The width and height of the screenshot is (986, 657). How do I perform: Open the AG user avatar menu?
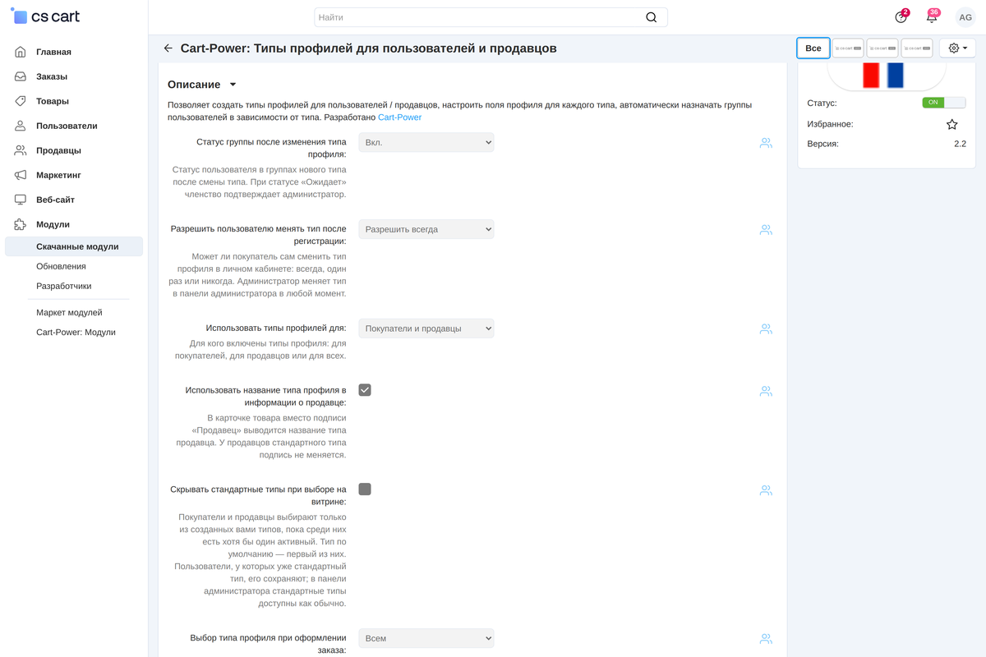click(965, 17)
